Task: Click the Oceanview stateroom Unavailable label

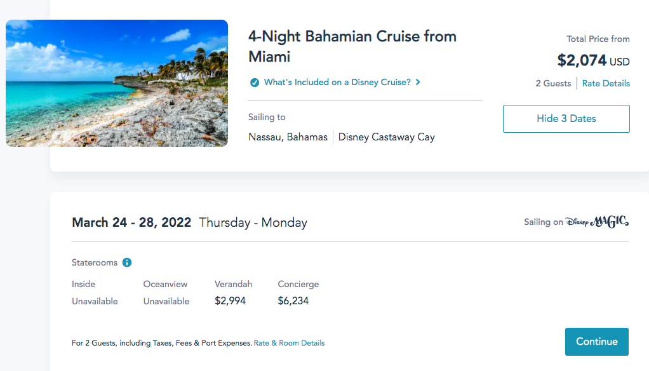Action: pyautogui.click(x=166, y=301)
